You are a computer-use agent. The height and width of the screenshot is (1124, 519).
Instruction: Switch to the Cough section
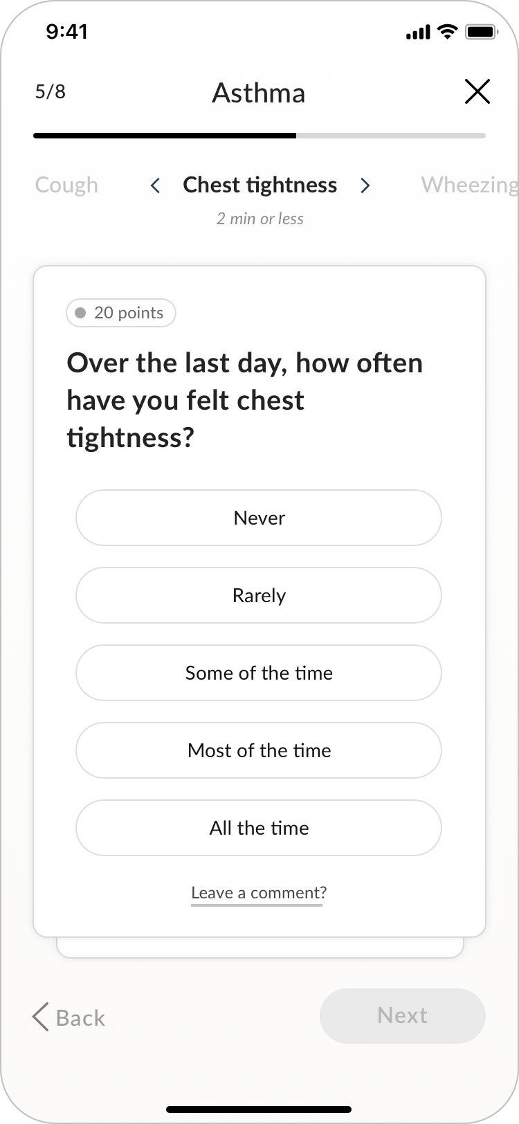tap(66, 185)
